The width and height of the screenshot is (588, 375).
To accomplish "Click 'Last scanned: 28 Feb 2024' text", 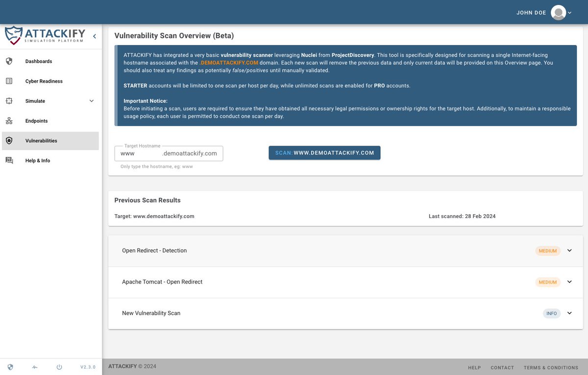I will [x=462, y=216].
